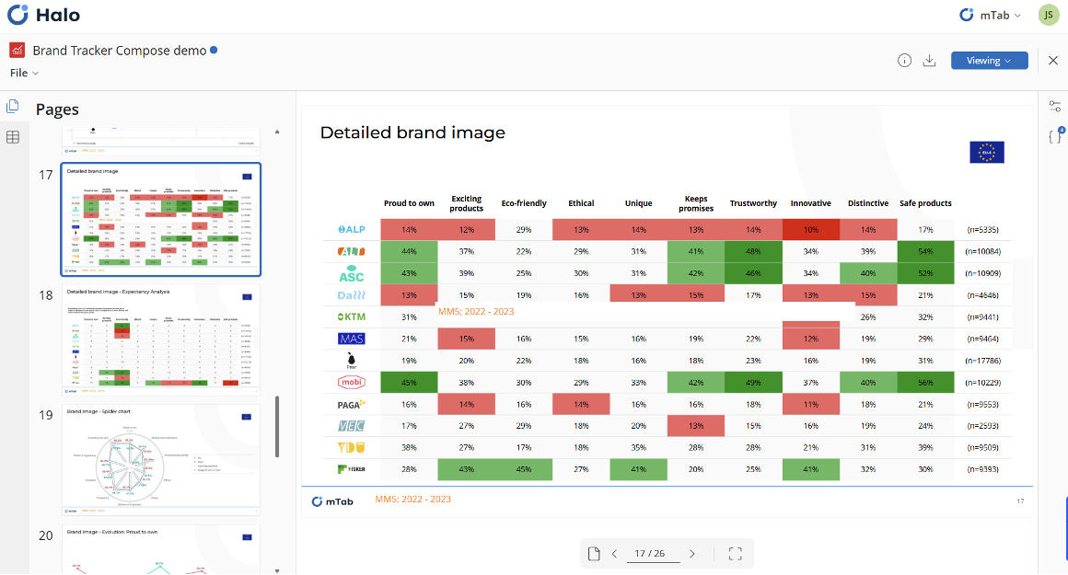Go to next page arrow

(x=692, y=554)
